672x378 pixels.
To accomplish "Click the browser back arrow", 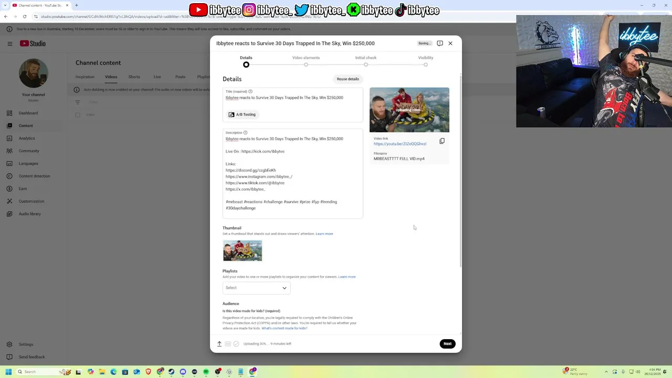I will (x=6, y=16).
